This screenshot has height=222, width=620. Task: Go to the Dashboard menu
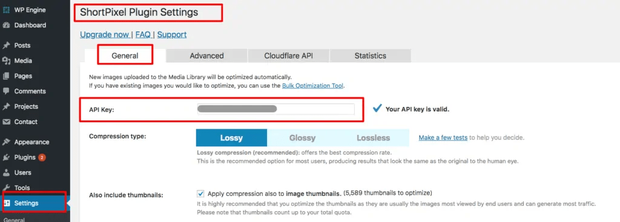pyautogui.click(x=30, y=25)
